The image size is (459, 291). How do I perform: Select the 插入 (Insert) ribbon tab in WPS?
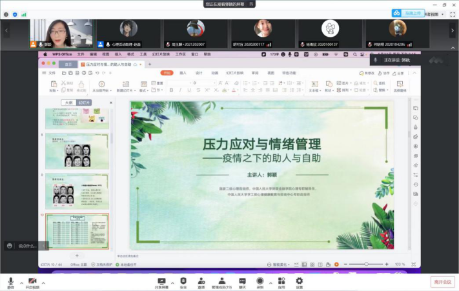(183, 73)
